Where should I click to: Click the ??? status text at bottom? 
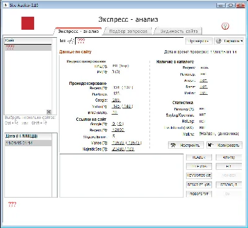click(x=12, y=204)
